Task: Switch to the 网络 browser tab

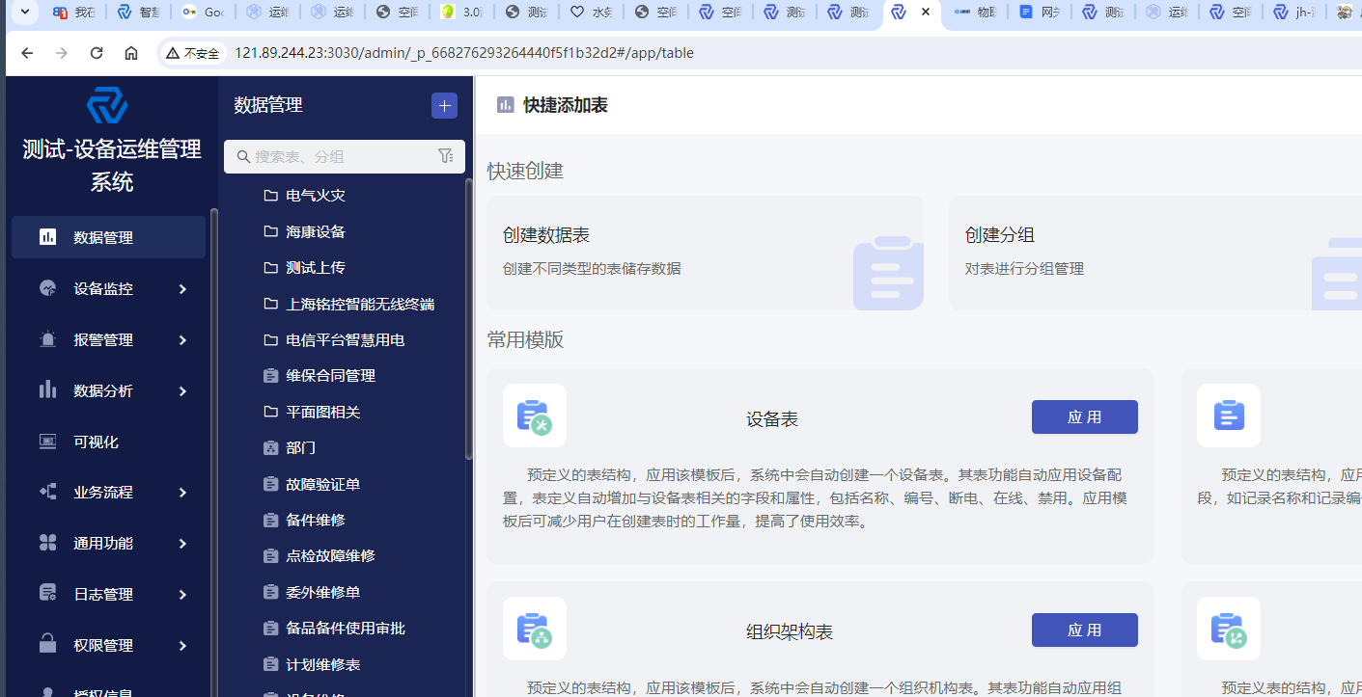Action: click(1042, 13)
